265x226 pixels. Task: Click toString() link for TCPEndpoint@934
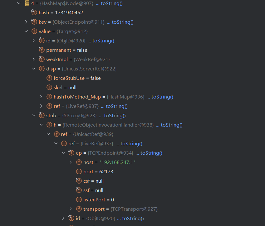coord(151,153)
